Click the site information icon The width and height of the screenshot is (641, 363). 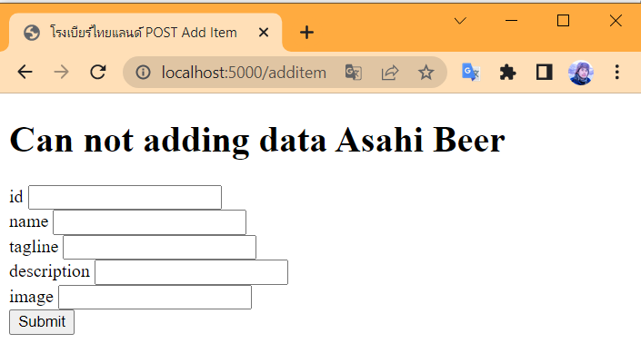[x=144, y=73]
